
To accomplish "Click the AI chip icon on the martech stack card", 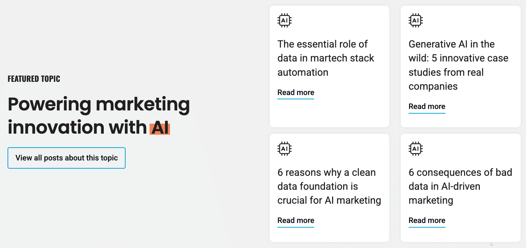I will tap(284, 20).
